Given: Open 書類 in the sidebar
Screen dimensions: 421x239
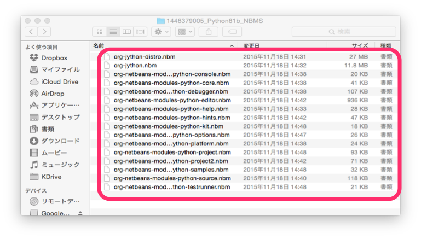Looking at the screenshot, I should point(42,129).
